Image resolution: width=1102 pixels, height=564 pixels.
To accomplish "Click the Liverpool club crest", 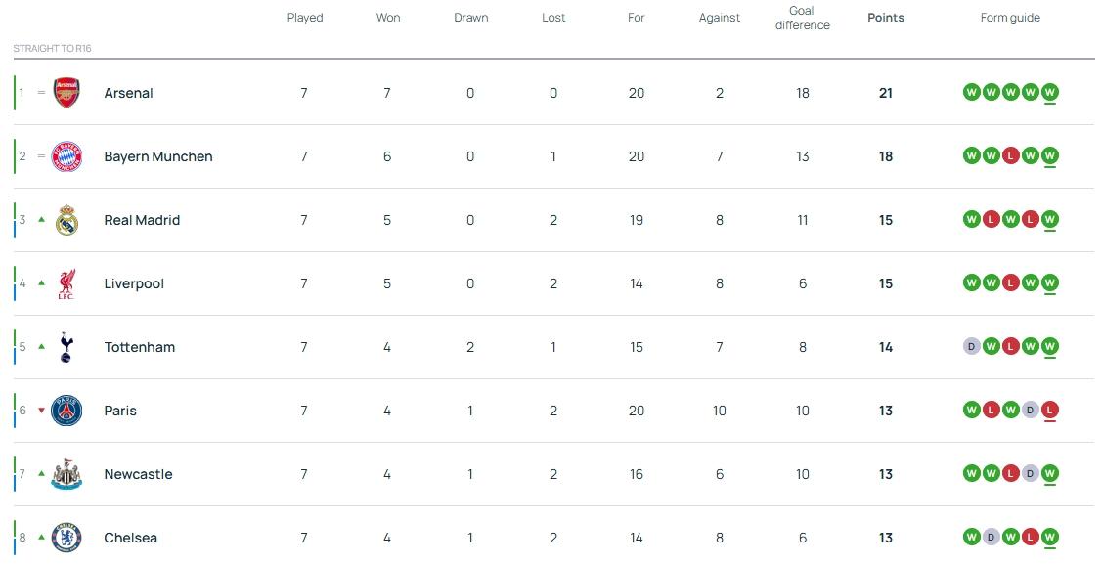I will click(66, 283).
